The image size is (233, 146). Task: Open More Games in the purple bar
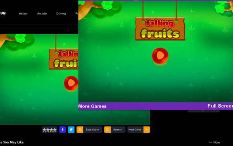(x=92, y=106)
